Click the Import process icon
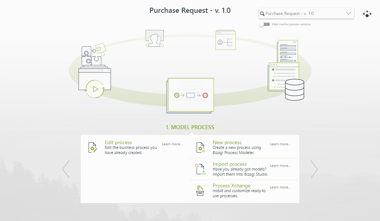Image resolution: width=380 pixels, height=221 pixels. tap(200, 169)
